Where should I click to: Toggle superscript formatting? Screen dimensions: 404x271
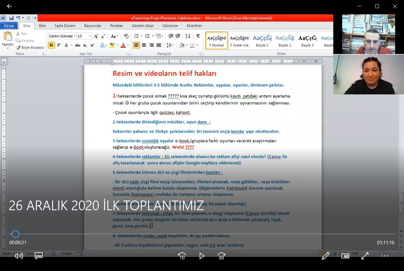[92, 45]
